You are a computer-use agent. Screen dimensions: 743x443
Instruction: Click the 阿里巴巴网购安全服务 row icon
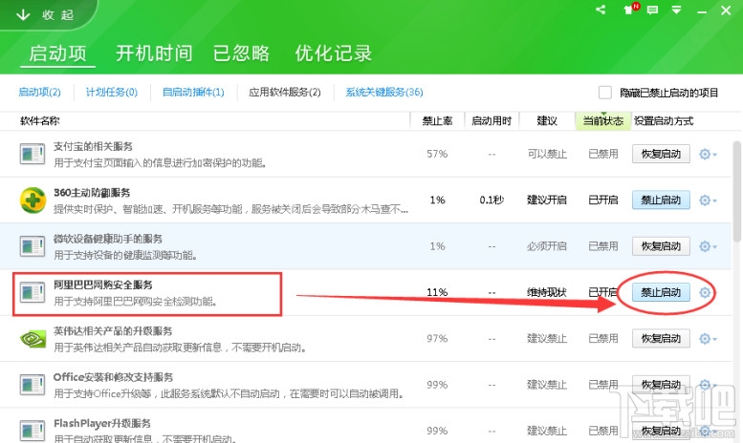[x=33, y=292]
